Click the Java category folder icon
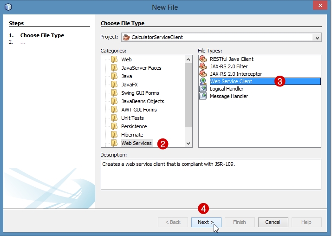This screenshot has width=332, height=236. pyautogui.click(x=114, y=76)
